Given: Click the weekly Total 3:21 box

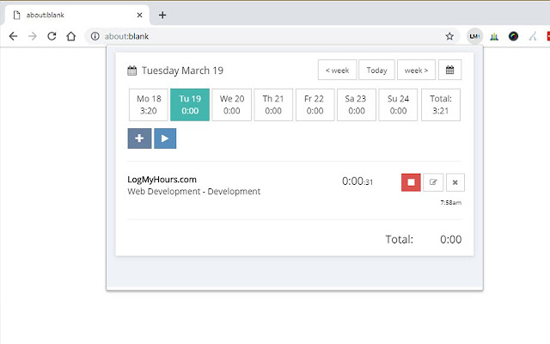Looking at the screenshot, I should tap(441, 105).
